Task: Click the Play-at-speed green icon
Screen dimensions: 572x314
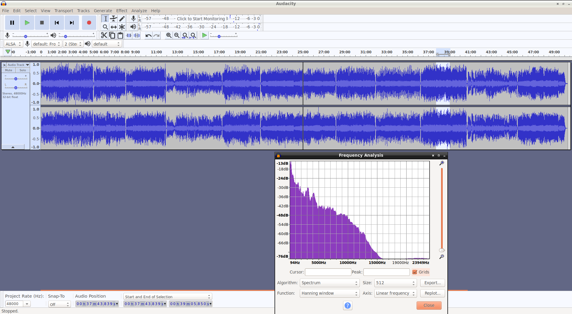Action: [204, 35]
